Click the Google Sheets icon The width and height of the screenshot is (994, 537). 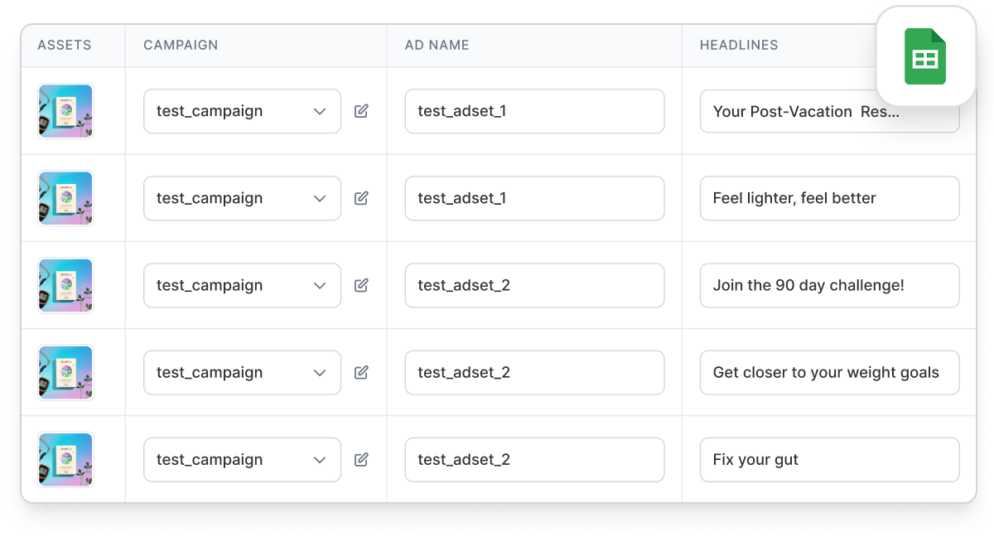coord(925,56)
